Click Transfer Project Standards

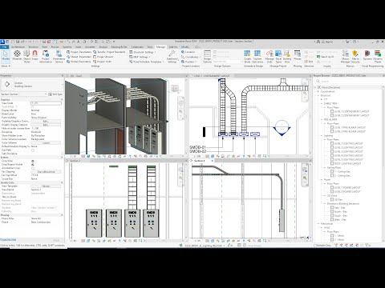pos(109,52)
